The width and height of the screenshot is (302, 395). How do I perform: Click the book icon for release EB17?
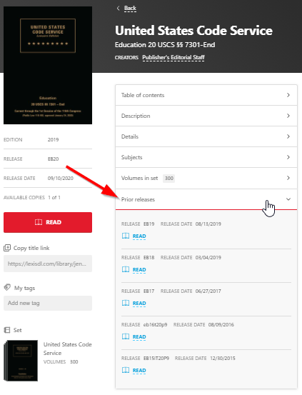pyautogui.click(x=126, y=303)
